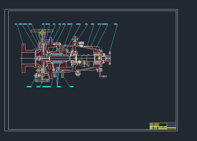Click the empty upper-right cell of the title block

(171, 124)
